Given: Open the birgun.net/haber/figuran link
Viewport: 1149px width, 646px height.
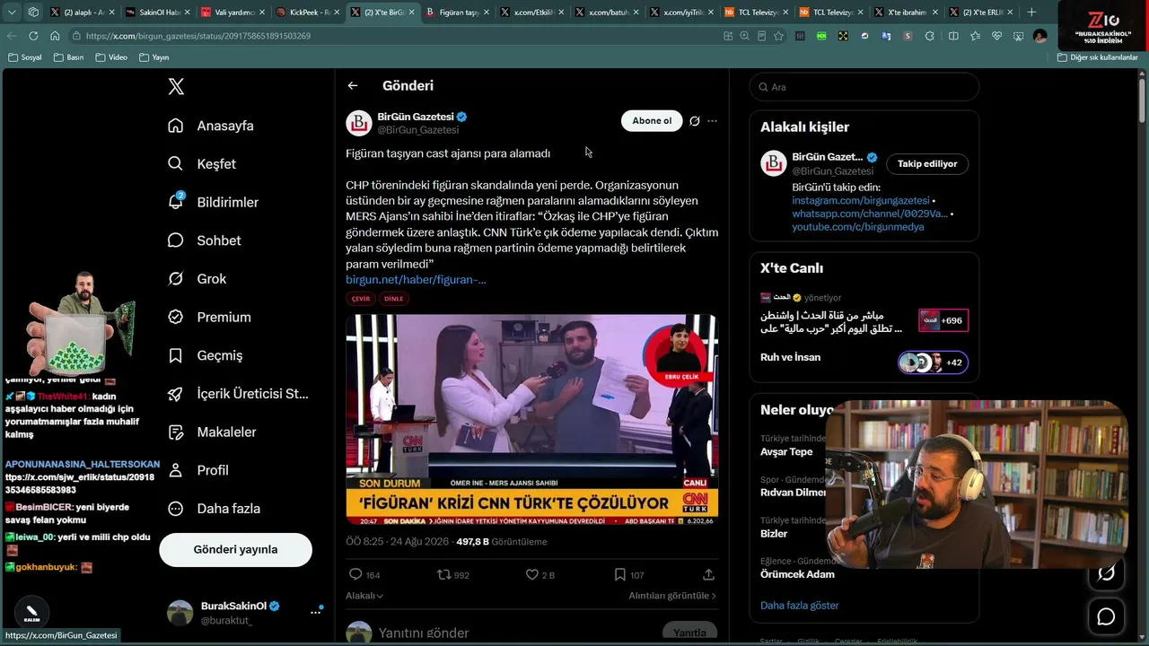Looking at the screenshot, I should [x=416, y=280].
